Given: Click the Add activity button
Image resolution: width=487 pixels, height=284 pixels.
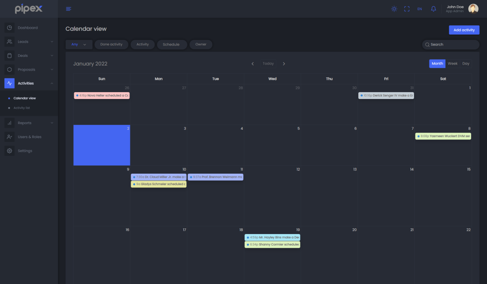Looking at the screenshot, I should [464, 30].
